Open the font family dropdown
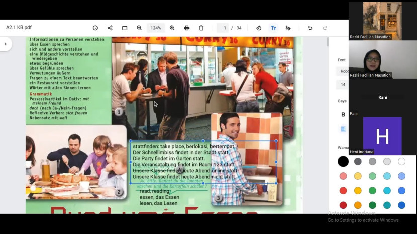Viewport: 417px width, 234px height. coord(344,71)
